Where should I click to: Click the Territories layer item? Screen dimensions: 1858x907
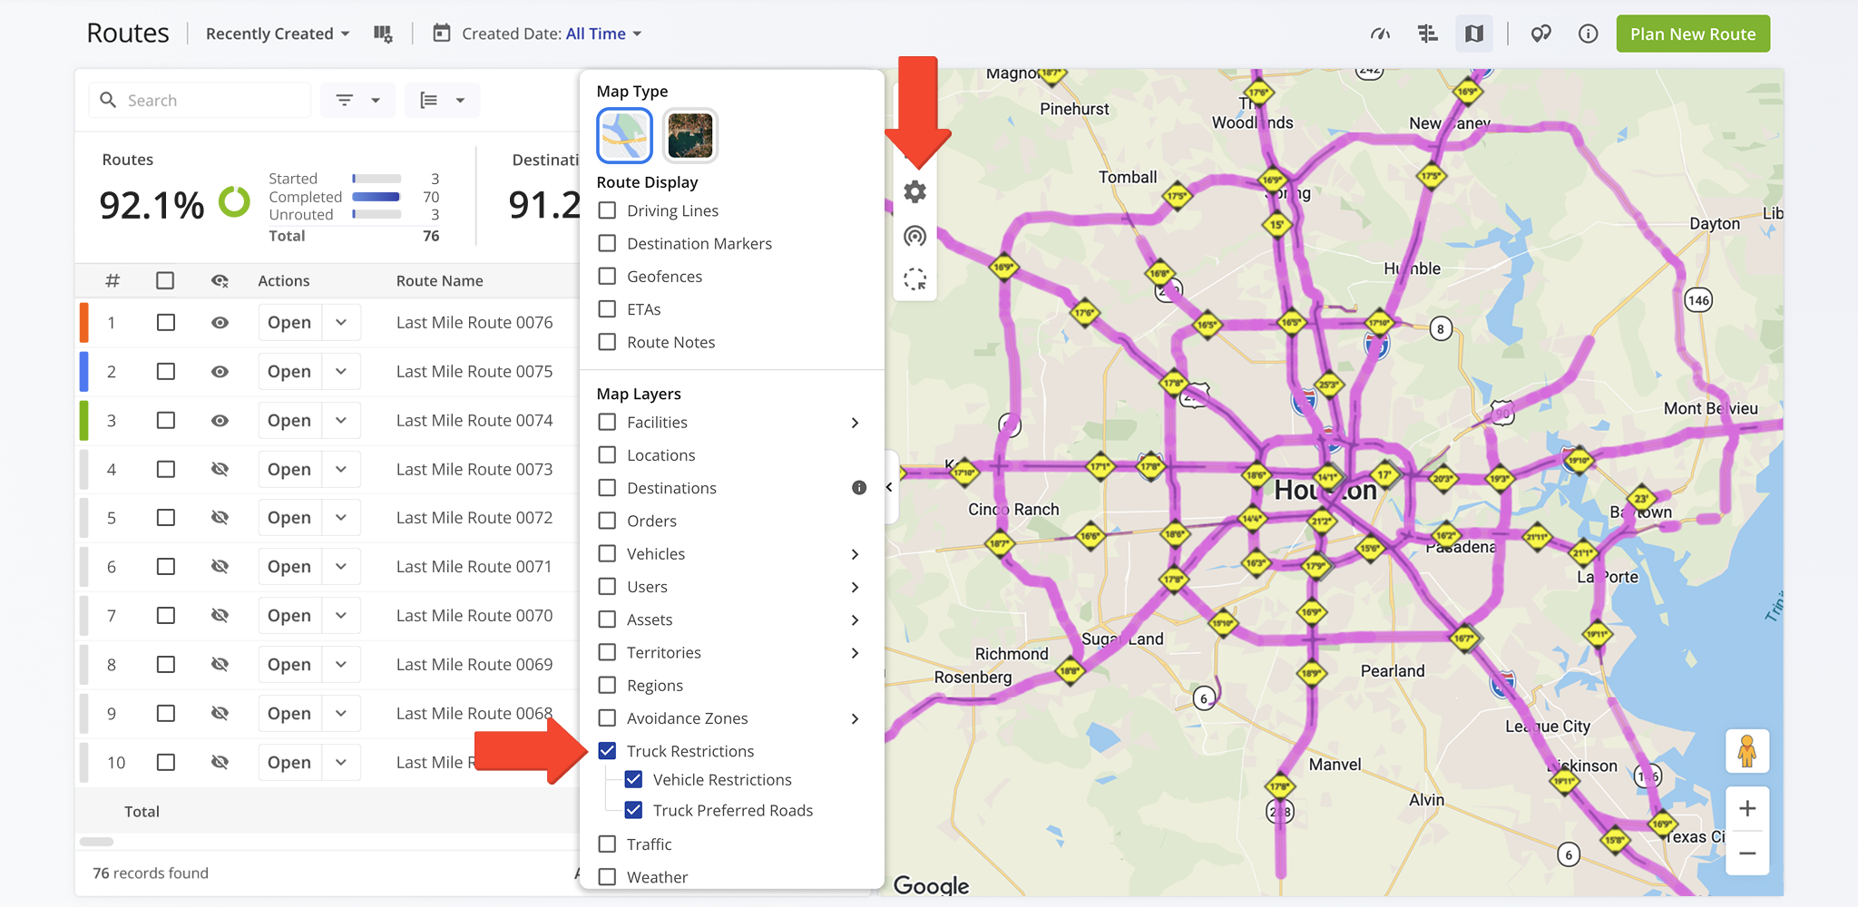[x=664, y=653]
